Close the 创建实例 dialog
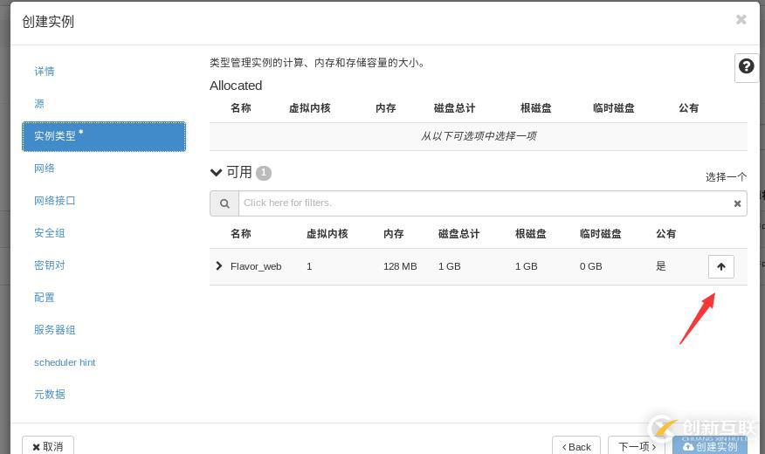 741,19
